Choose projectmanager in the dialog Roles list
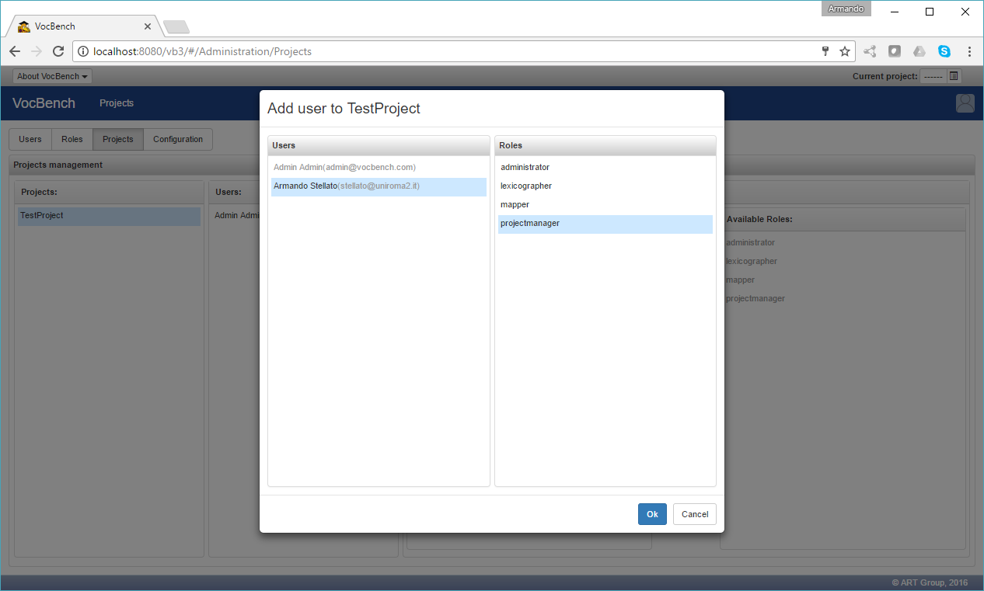Viewport: 984px width, 591px height. pos(605,224)
